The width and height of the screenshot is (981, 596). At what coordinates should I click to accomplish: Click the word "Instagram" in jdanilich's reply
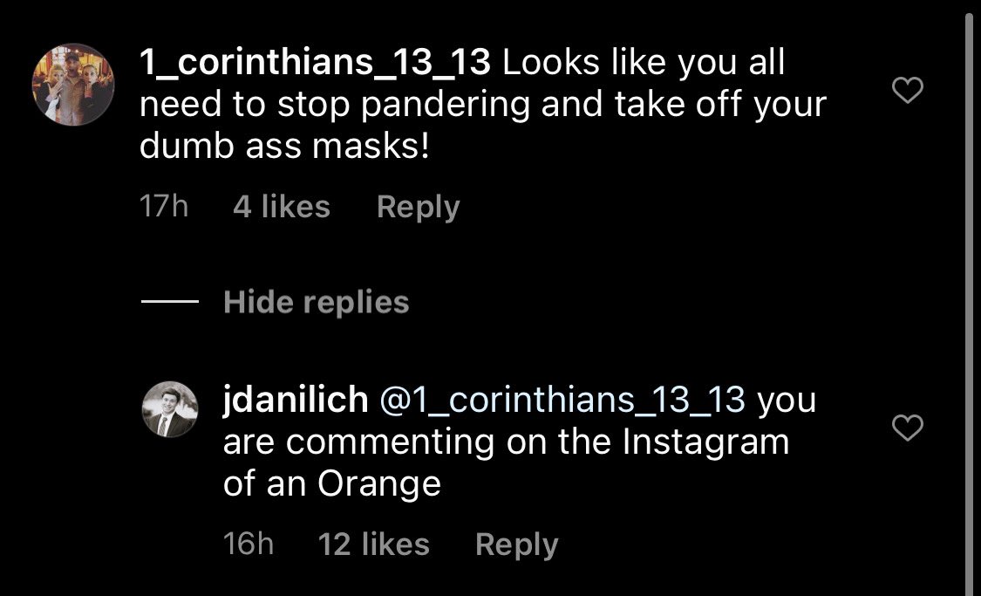point(705,442)
